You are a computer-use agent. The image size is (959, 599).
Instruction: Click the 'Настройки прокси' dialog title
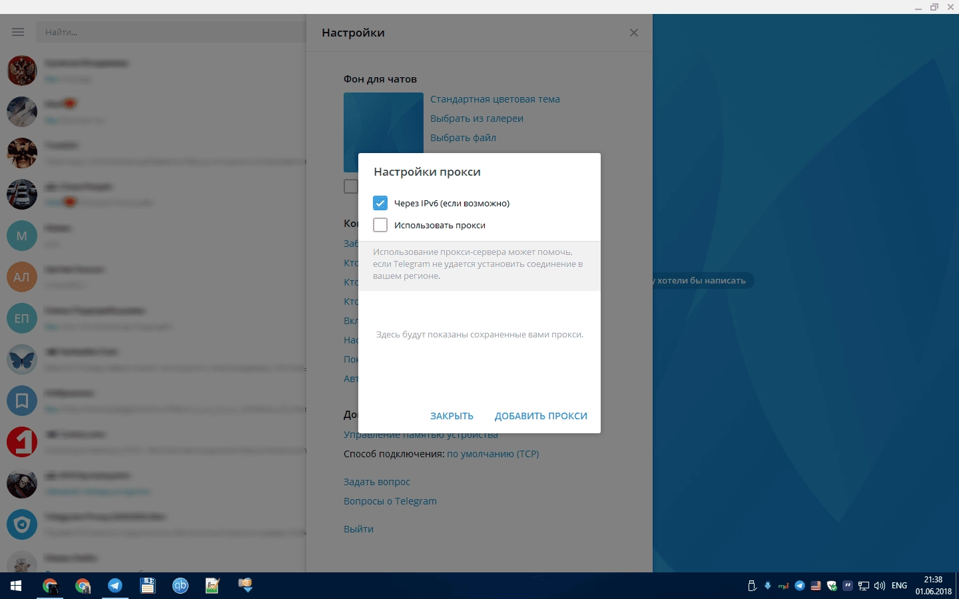(427, 172)
